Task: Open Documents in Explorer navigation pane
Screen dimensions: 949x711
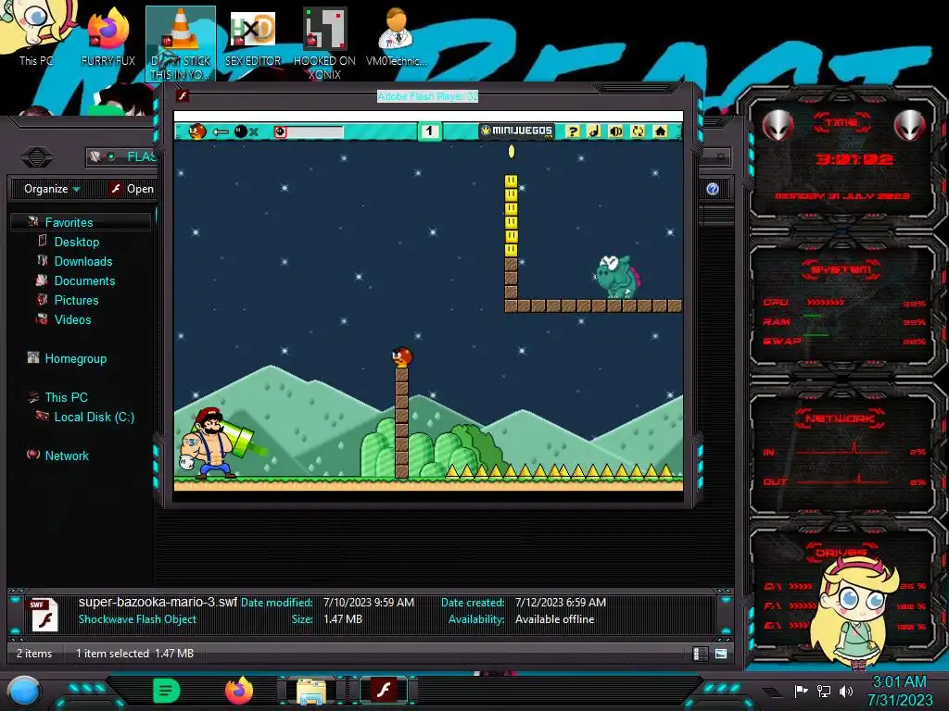Action: 84,281
